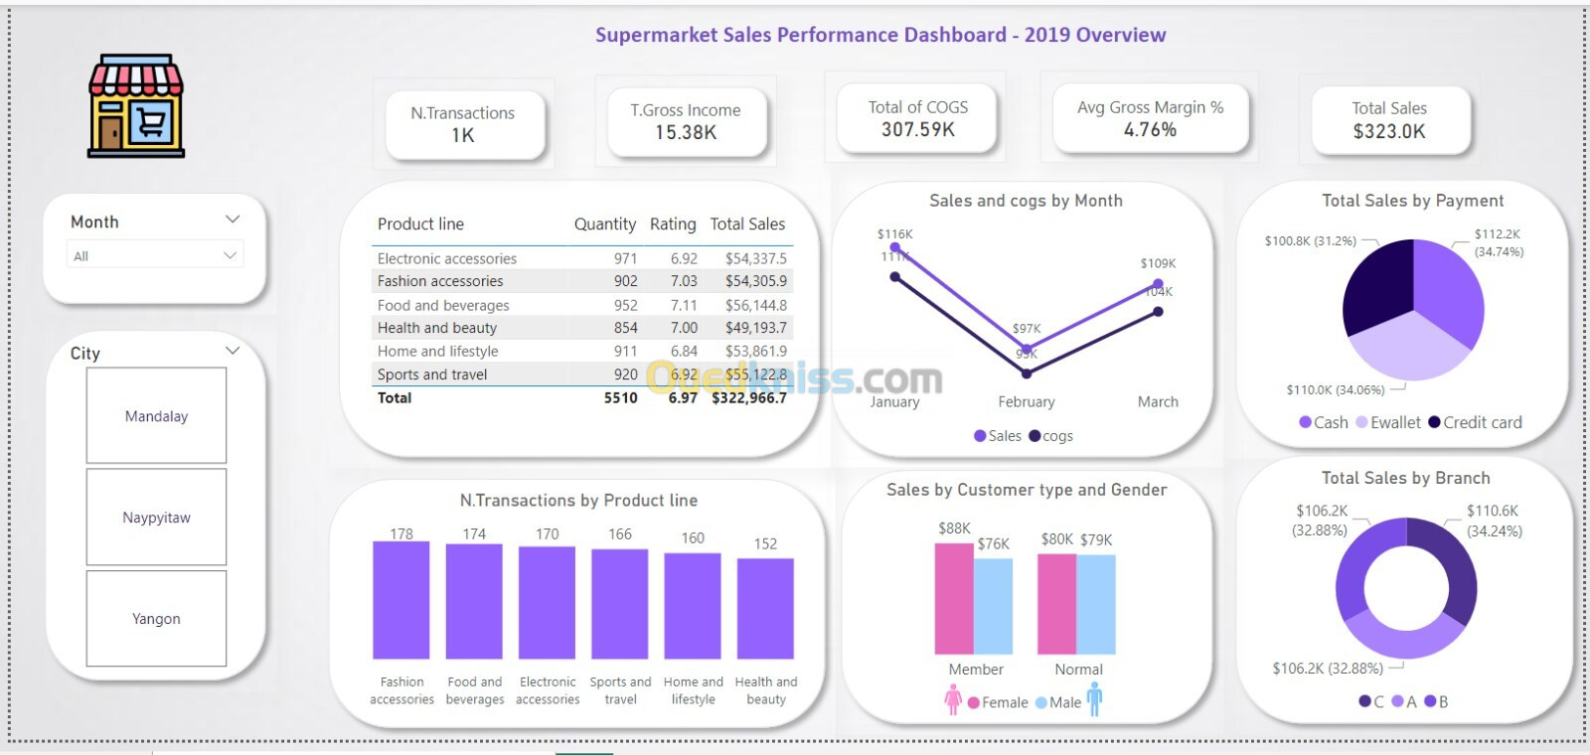The width and height of the screenshot is (1590, 755).
Task: Click the $109K March sales data point
Action: tap(1159, 284)
